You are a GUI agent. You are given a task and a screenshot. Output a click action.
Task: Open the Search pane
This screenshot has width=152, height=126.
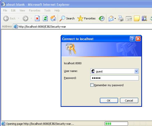[x=67, y=18]
